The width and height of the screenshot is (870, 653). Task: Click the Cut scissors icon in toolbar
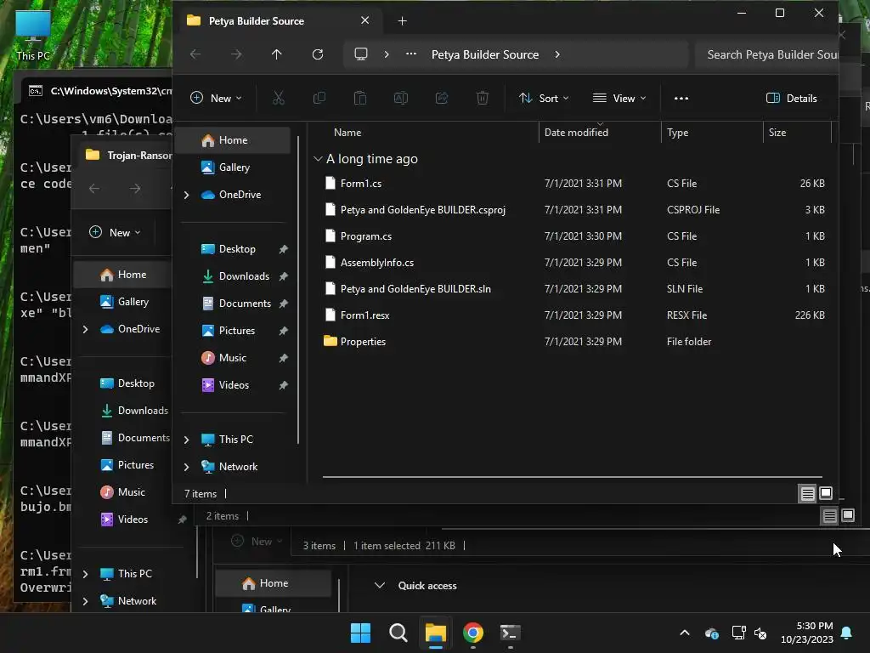click(x=279, y=99)
